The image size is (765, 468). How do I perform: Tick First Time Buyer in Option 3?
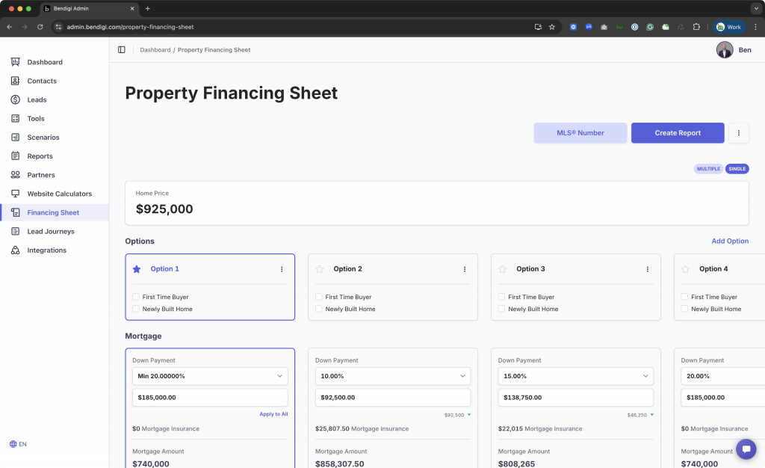point(502,297)
